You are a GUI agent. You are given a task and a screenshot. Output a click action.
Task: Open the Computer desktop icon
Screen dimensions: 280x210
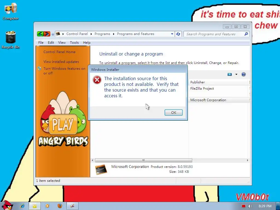click(11, 11)
